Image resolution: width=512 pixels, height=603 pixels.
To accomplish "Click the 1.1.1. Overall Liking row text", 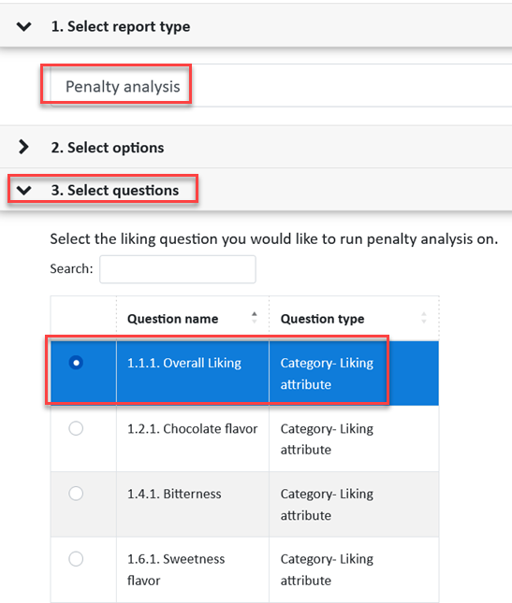I will pyautogui.click(x=184, y=363).
